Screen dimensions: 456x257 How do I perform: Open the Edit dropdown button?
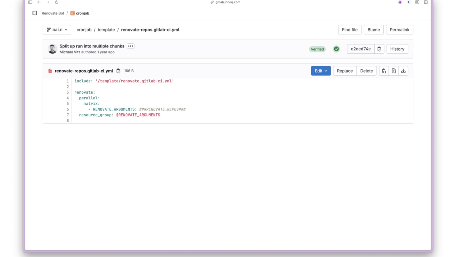[321, 71]
